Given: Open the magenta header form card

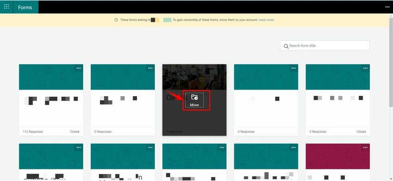Looking at the screenshot, I should [x=338, y=162].
